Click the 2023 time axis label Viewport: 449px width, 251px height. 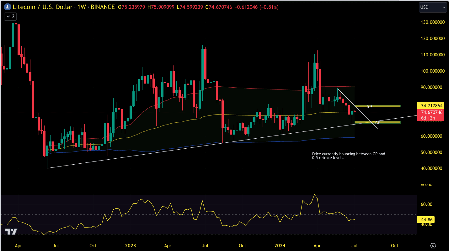[x=130, y=246]
